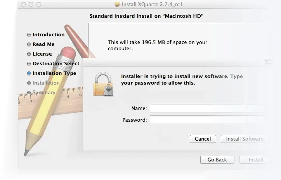281x180 pixels.
Task: Minimize the installer window
Action: [31, 4]
